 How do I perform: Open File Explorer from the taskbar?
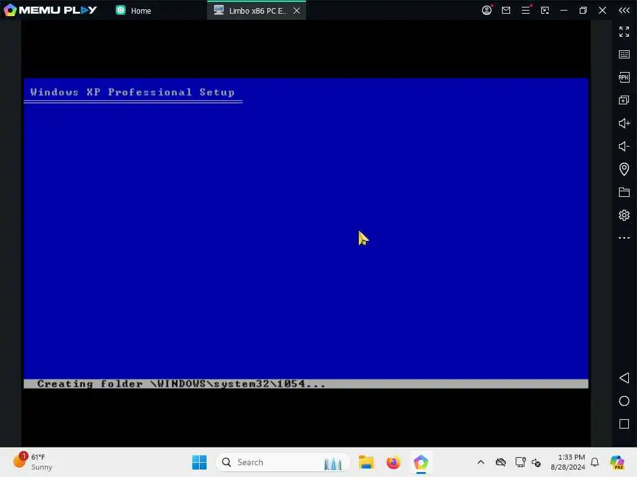(366, 462)
